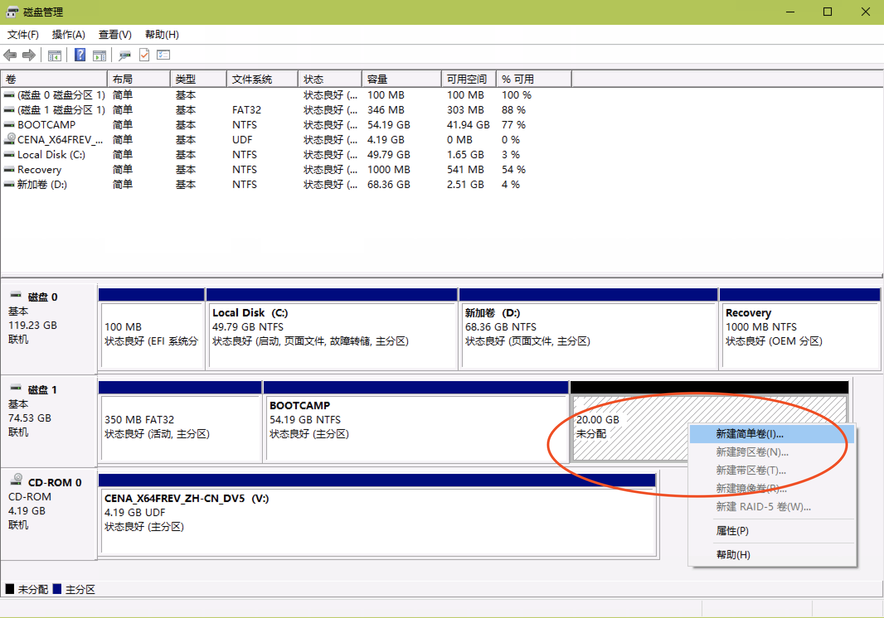Open the 操作(A) menu
The image size is (884, 618).
click(x=68, y=34)
